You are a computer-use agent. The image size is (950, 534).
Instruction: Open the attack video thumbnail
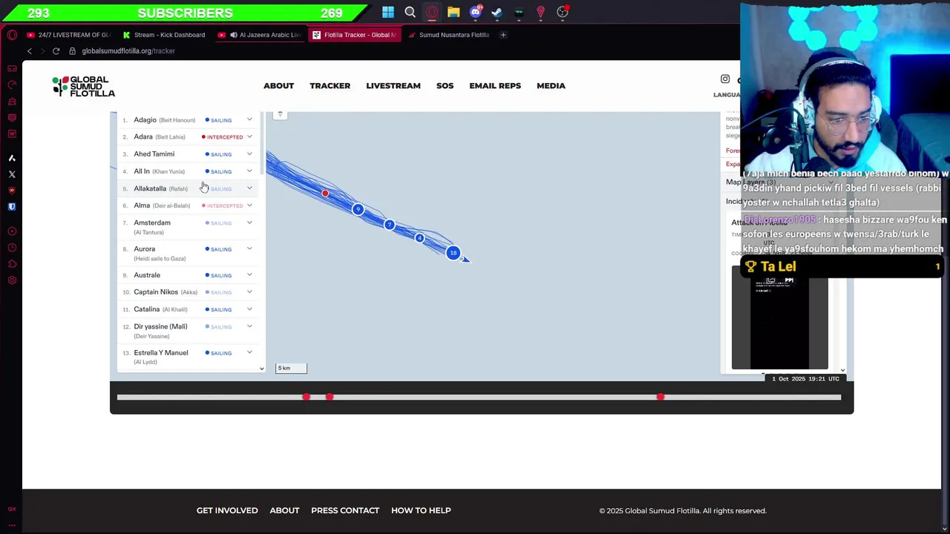click(x=779, y=317)
